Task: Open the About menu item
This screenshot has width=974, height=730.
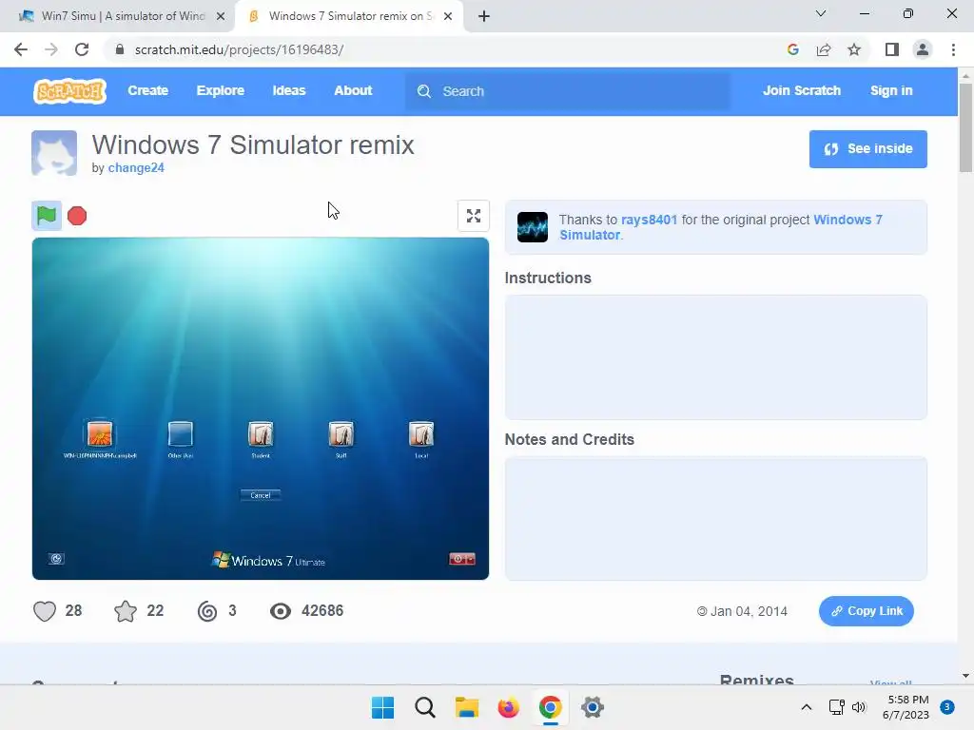Action: (x=353, y=90)
